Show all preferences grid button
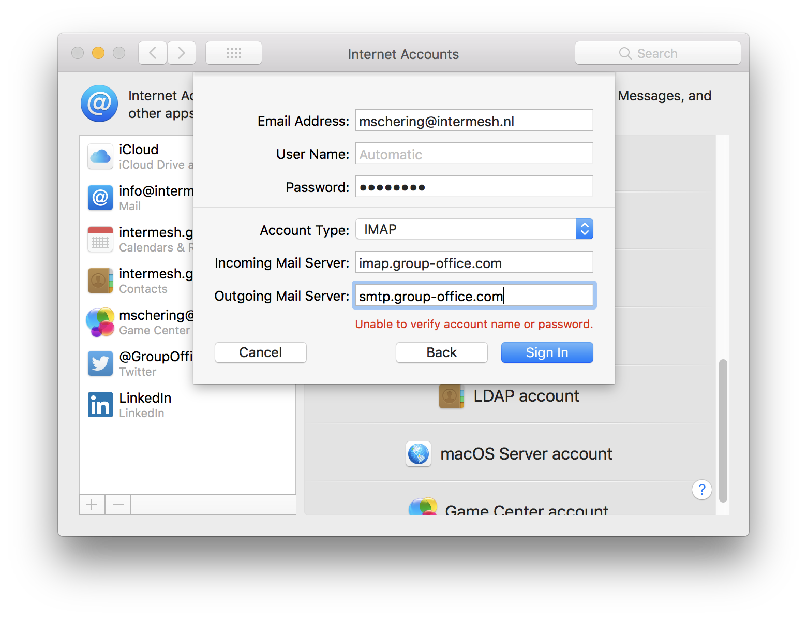 234,53
